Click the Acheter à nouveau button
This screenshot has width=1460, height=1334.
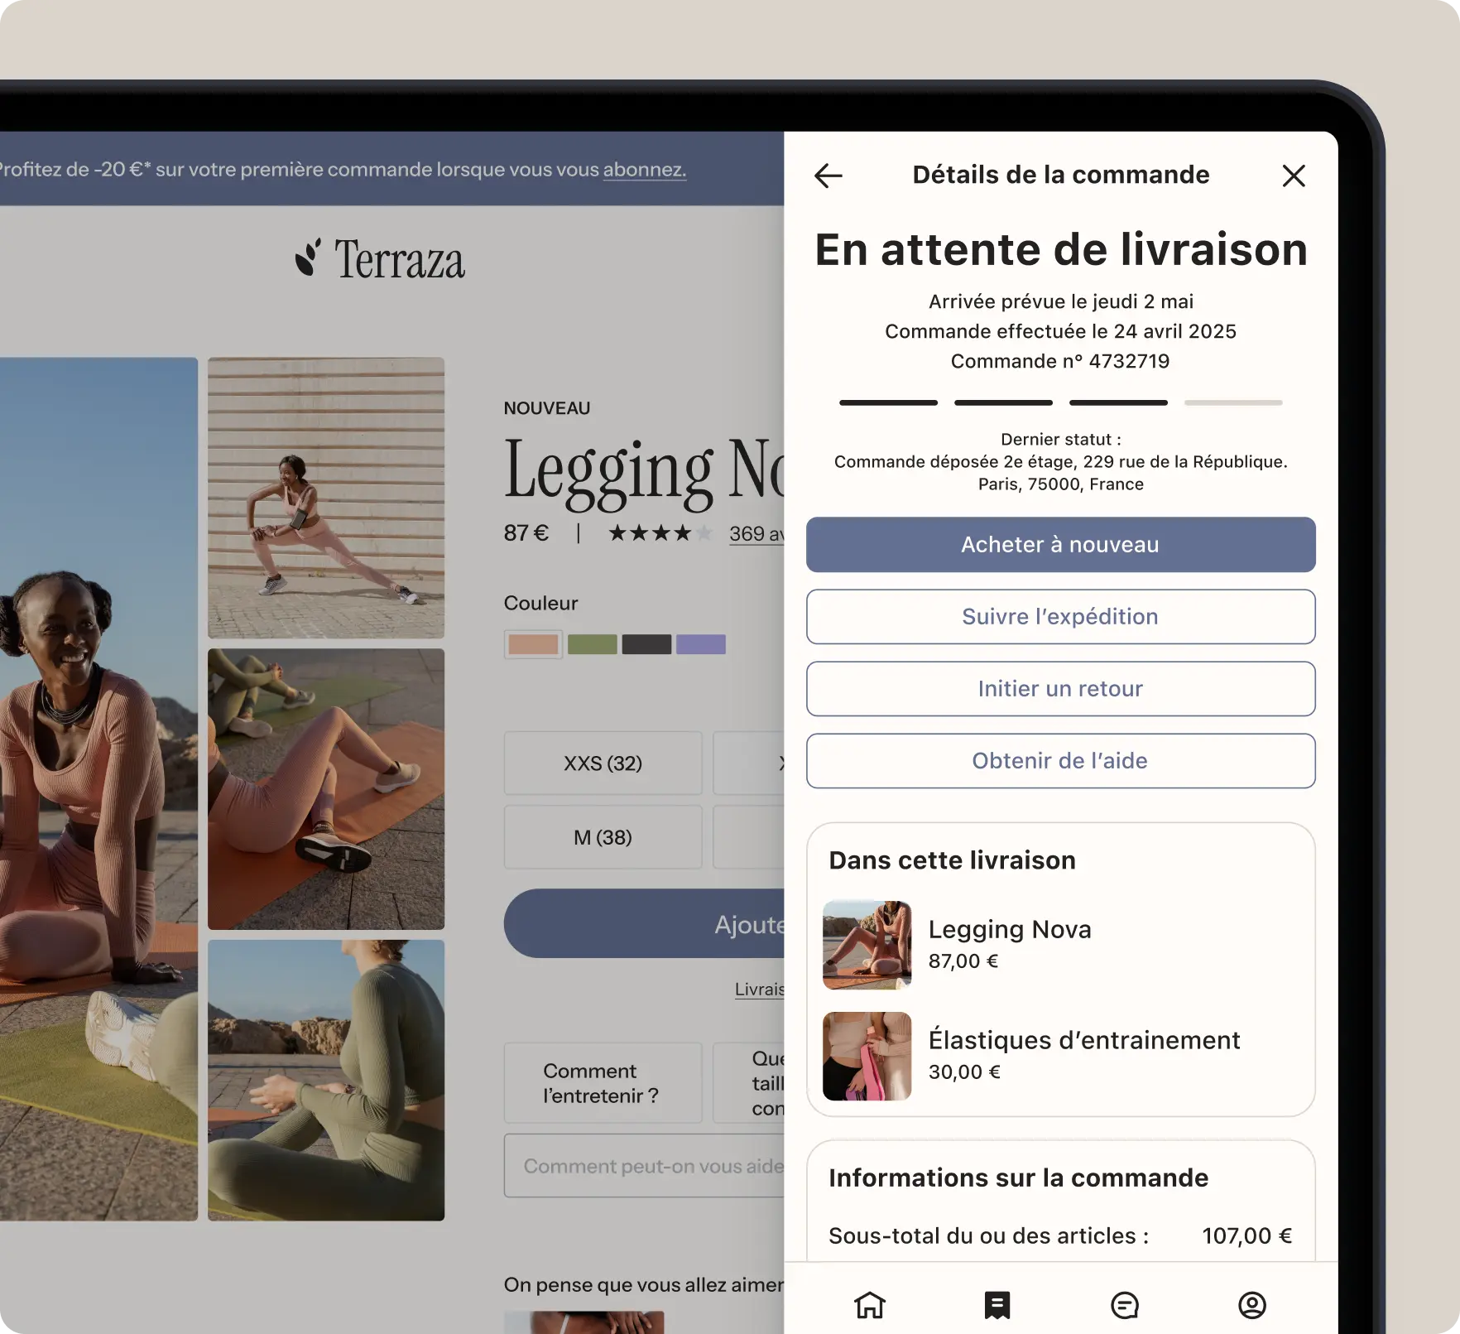[x=1060, y=545]
